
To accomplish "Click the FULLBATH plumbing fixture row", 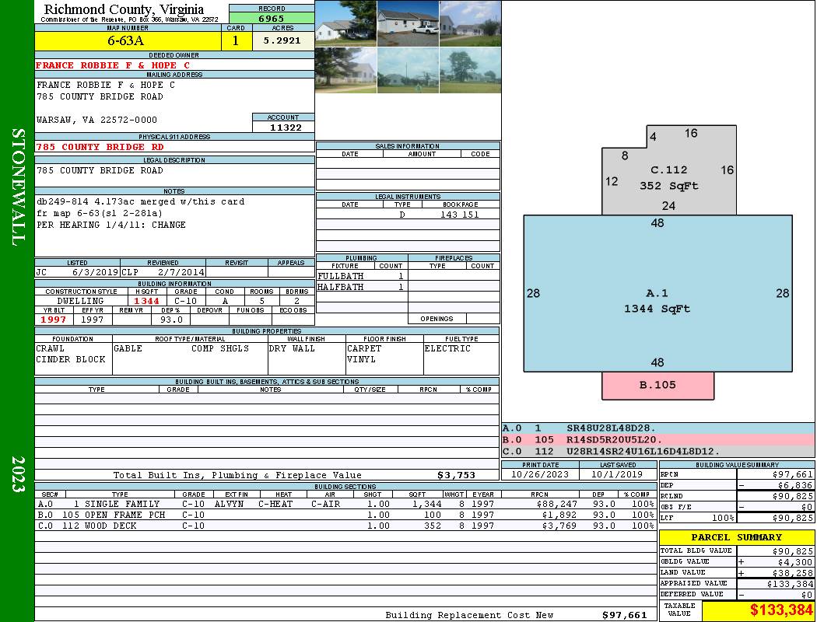I will [362, 276].
